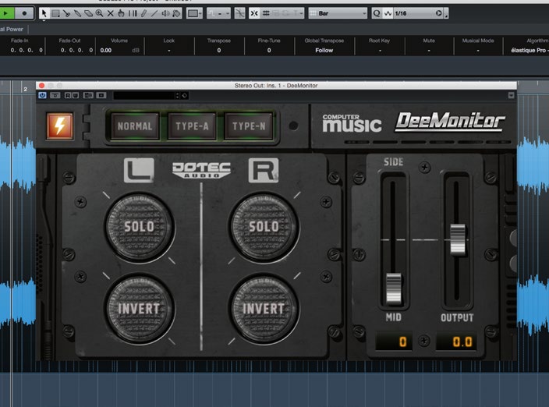Open the snap type dropdown arrow
549x407 pixels.
(x=301, y=13)
